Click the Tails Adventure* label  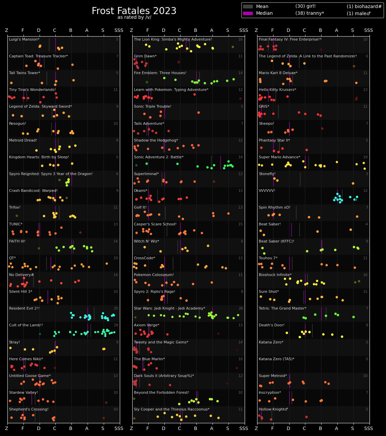(x=149, y=124)
